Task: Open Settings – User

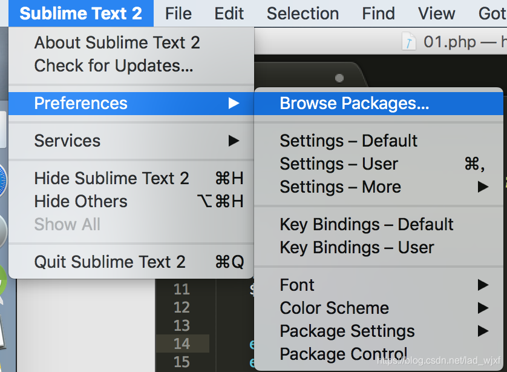Action: [379, 164]
